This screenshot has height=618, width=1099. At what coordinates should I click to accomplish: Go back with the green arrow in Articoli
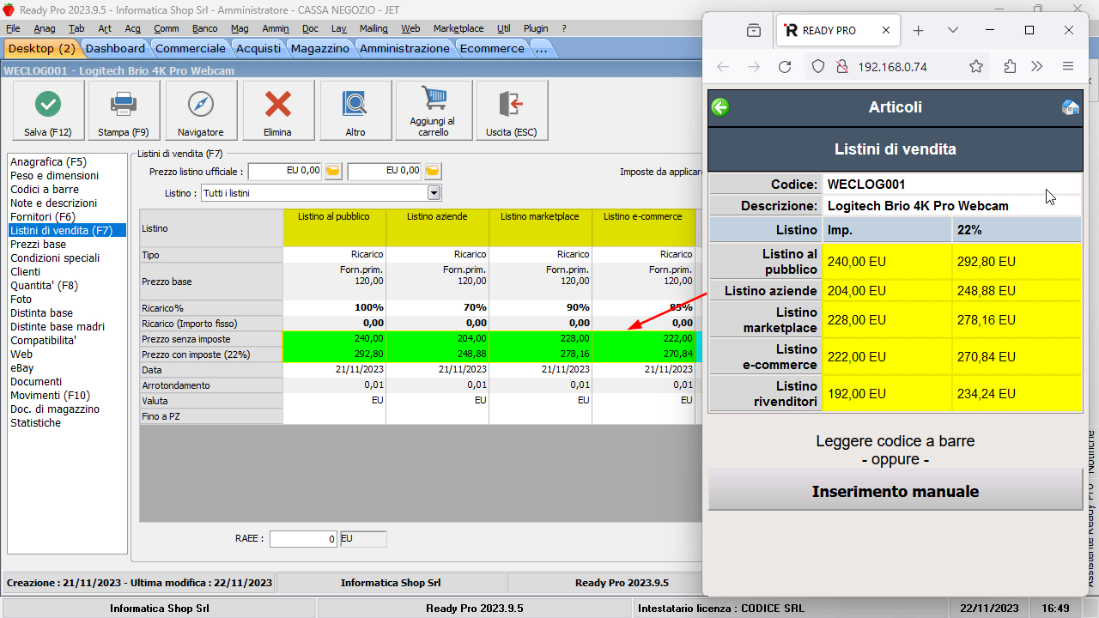[x=720, y=107]
